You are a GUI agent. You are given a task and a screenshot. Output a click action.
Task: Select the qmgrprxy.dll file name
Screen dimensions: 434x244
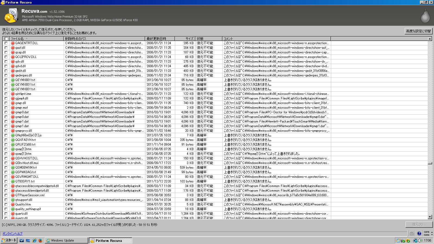[24, 131]
